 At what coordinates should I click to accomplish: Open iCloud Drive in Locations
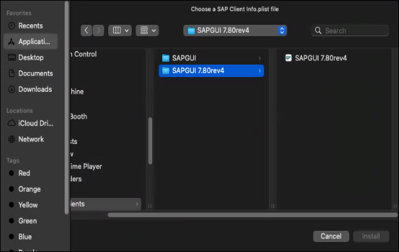pyautogui.click(x=30, y=123)
